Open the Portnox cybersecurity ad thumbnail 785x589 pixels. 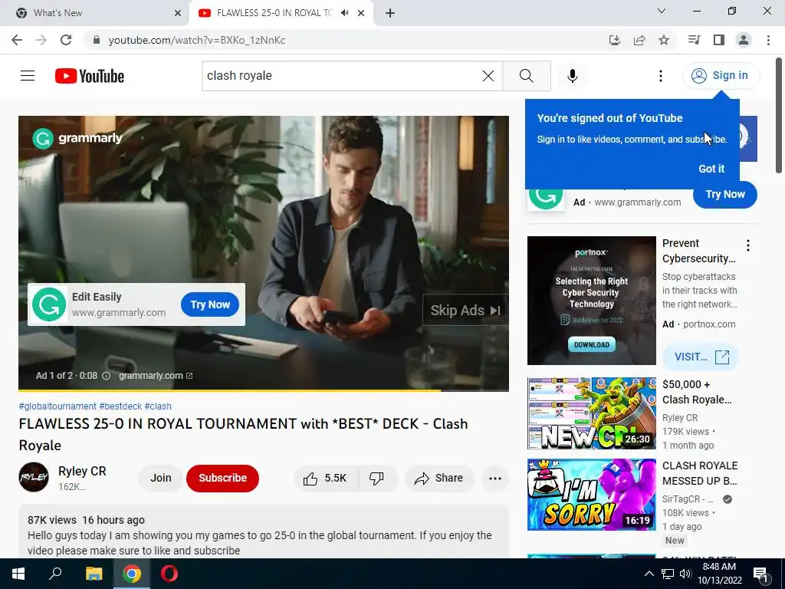[591, 301]
